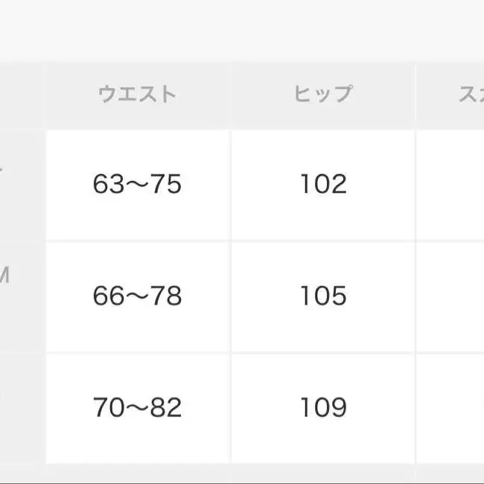Click the divider between ウエスト and ヒップ headers
Screen dimensions: 484x484
pyautogui.click(x=230, y=94)
